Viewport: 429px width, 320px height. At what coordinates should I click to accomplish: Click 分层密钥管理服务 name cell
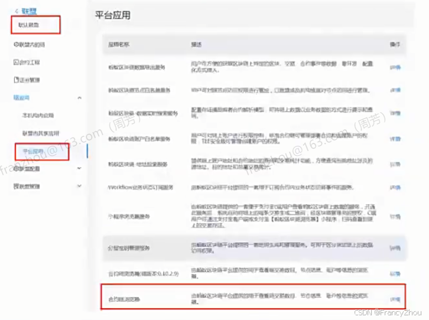point(129,248)
